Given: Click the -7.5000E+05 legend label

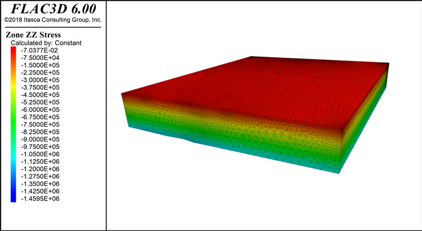Looking at the screenshot, I should [x=40, y=124].
